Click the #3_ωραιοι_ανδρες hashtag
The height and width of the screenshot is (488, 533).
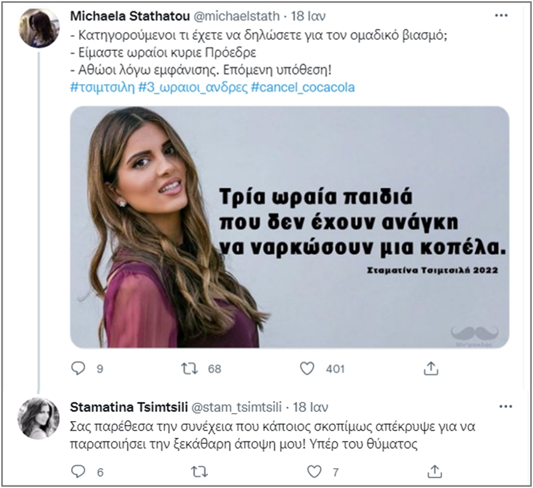click(191, 88)
